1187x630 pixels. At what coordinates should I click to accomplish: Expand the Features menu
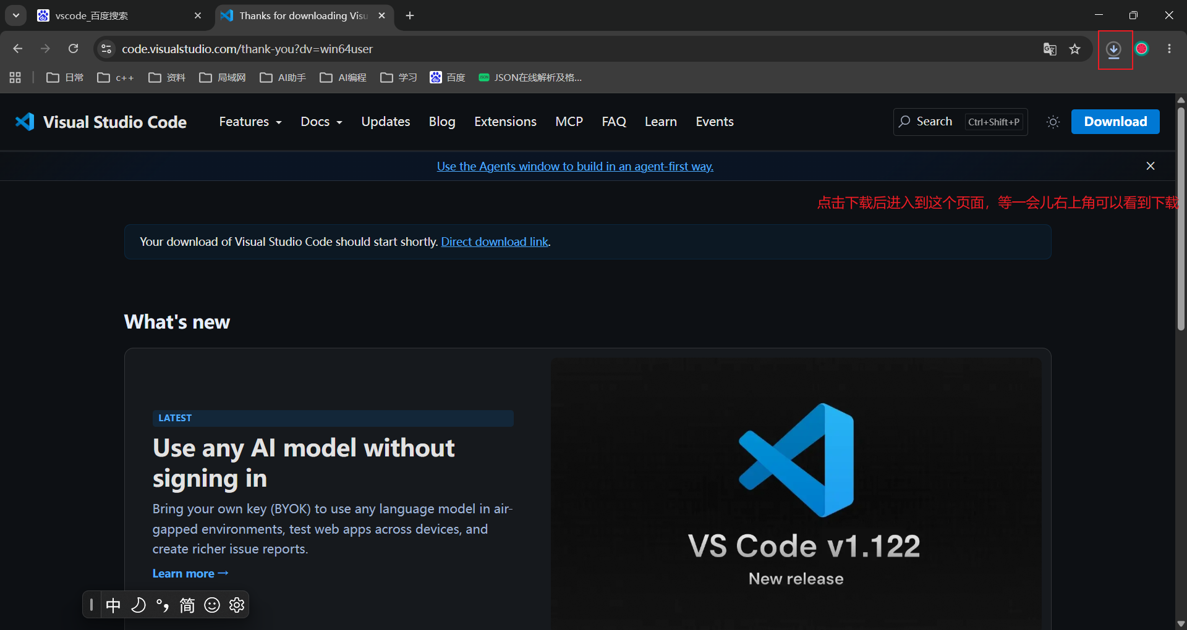click(x=250, y=122)
